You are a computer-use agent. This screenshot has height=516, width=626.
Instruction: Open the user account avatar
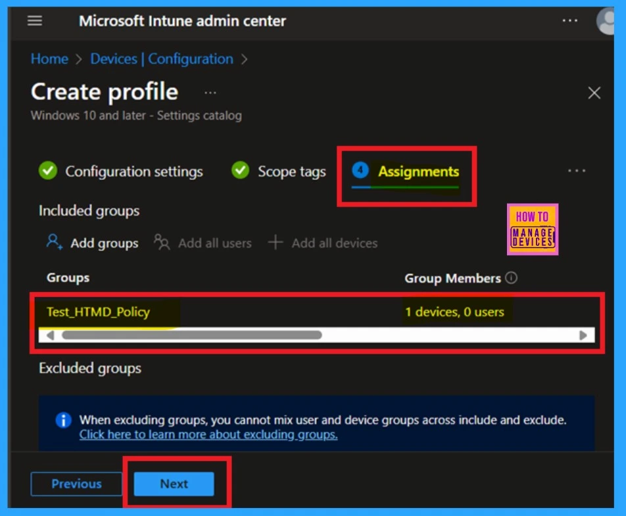point(606,21)
